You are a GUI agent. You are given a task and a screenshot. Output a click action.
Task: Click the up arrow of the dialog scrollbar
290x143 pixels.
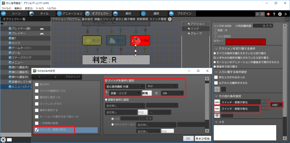pos(207,79)
